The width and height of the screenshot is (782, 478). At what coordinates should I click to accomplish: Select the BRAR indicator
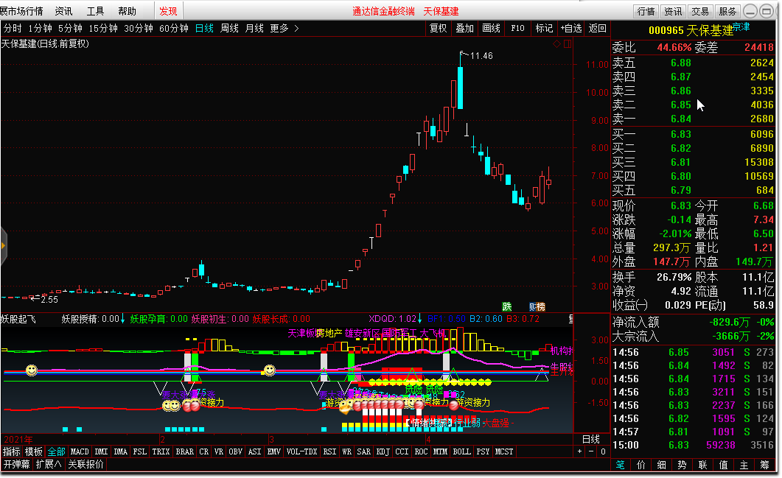pyautogui.click(x=184, y=451)
